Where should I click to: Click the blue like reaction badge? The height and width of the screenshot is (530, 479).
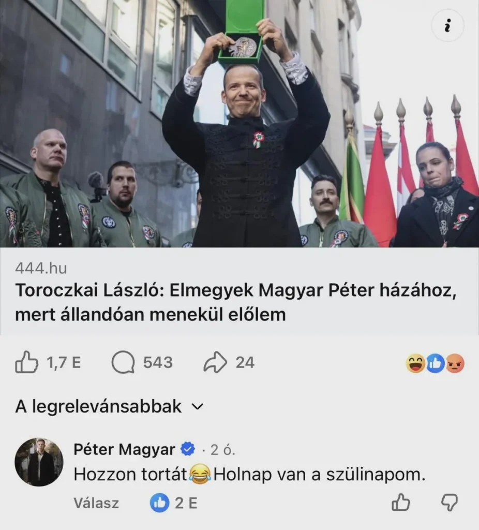436,364
